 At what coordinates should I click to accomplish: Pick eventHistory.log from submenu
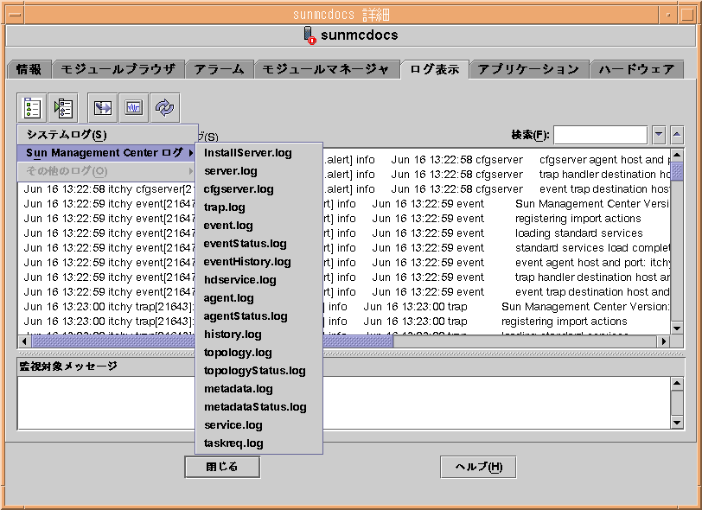coord(258,262)
